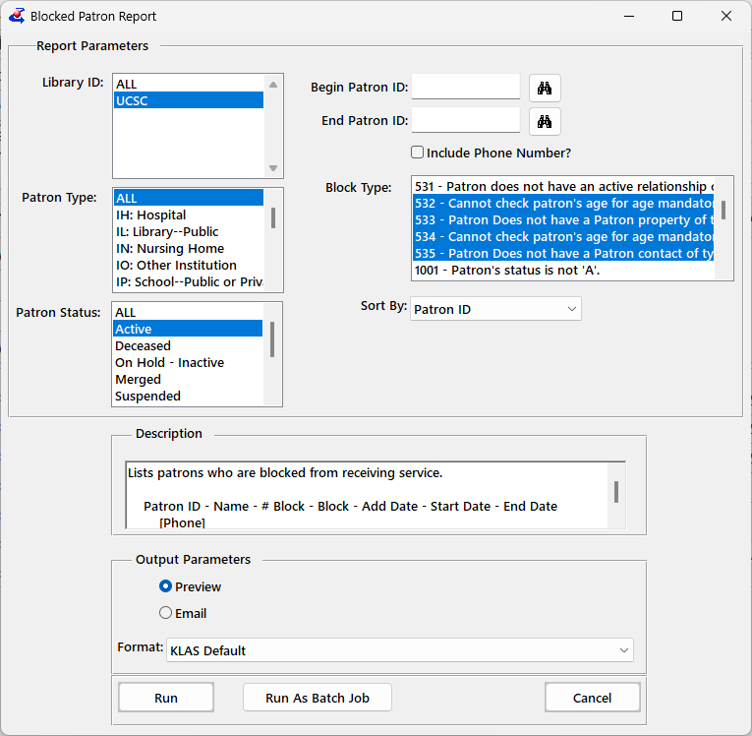752x736 pixels.
Task: Select the Email output option
Action: [165, 613]
